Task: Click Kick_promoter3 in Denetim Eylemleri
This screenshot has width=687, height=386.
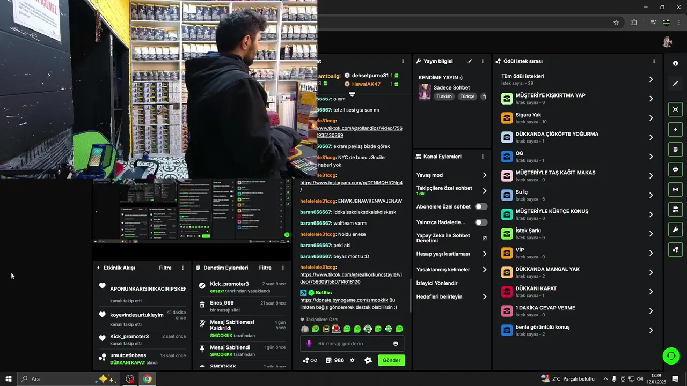Action: [x=229, y=284]
